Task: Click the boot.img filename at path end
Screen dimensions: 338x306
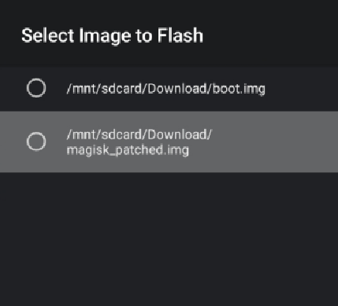Action: pyautogui.click(x=239, y=89)
